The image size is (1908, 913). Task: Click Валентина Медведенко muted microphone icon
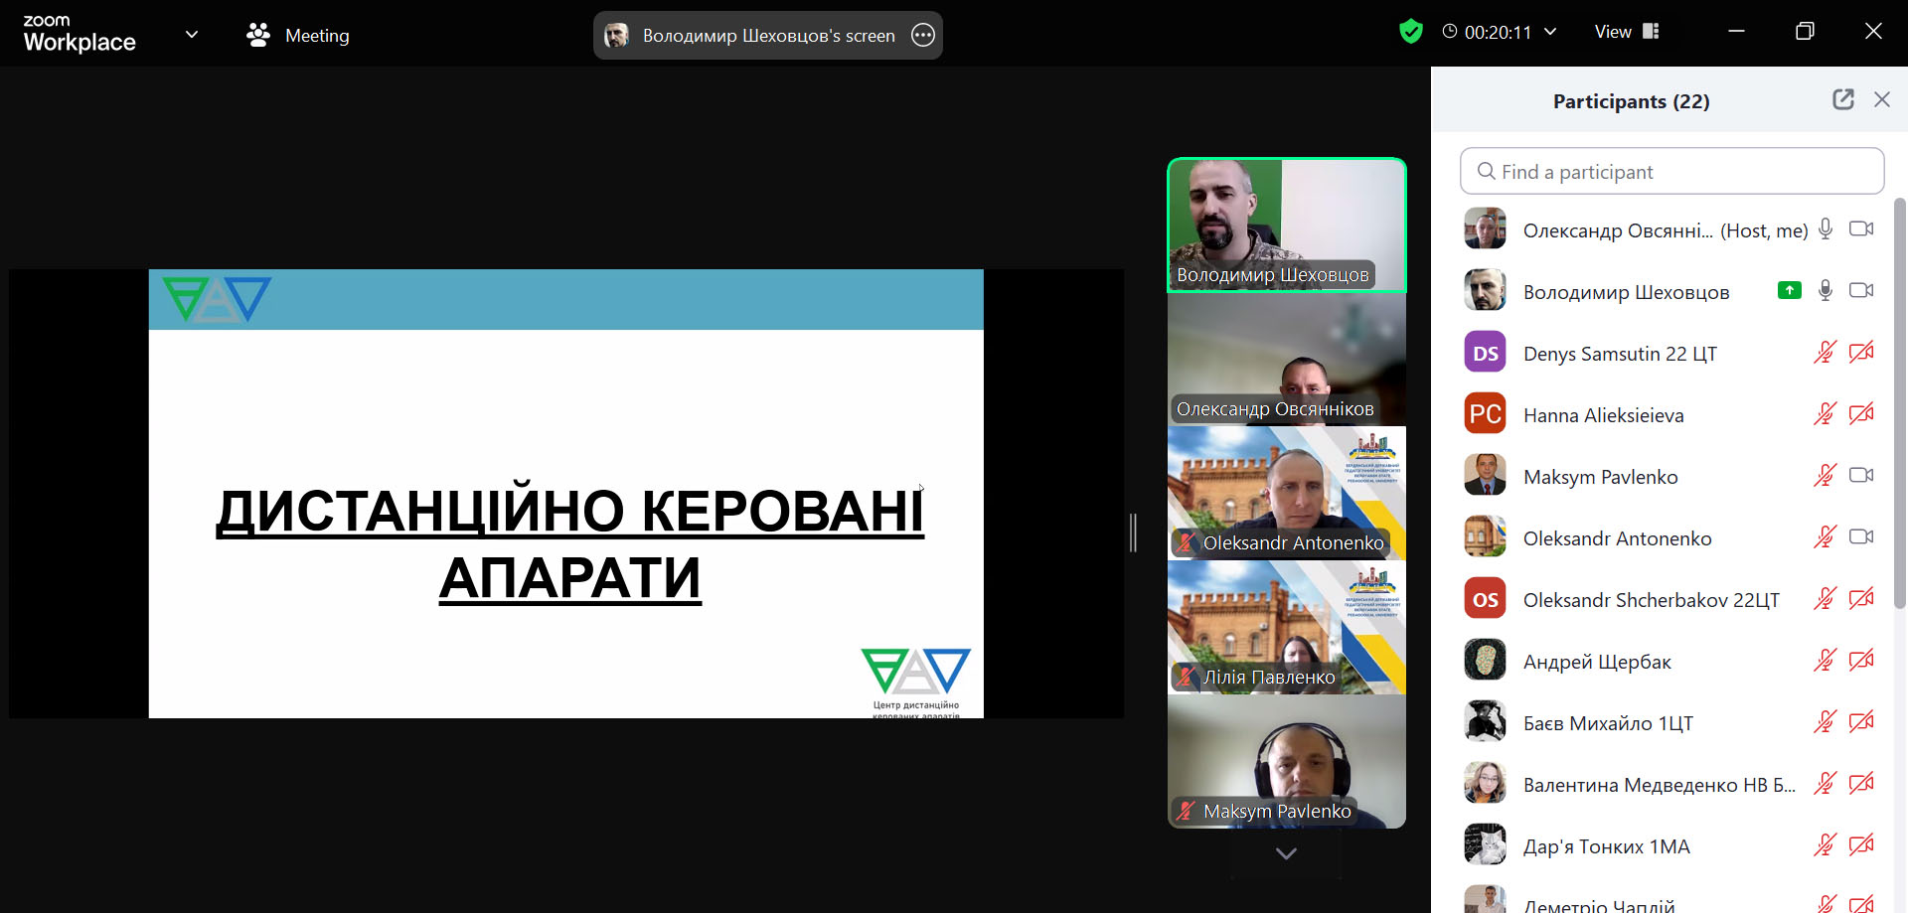(x=1825, y=784)
